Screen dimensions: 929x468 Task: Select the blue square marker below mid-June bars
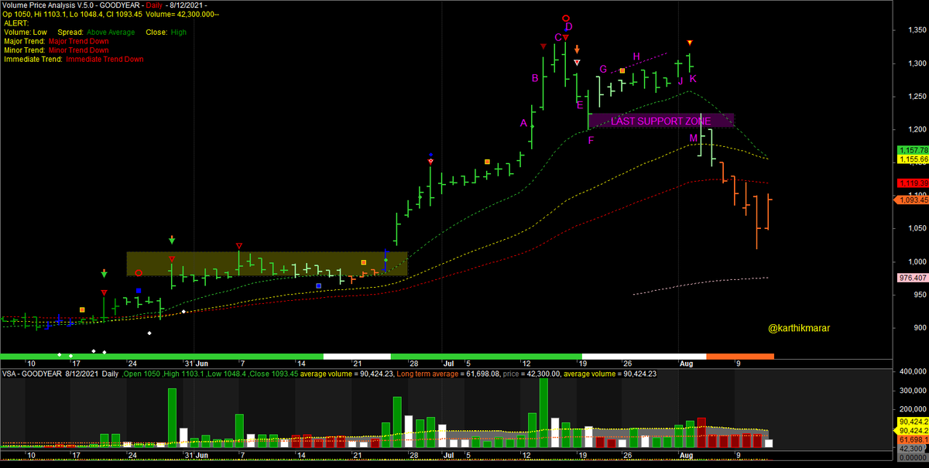(319, 285)
